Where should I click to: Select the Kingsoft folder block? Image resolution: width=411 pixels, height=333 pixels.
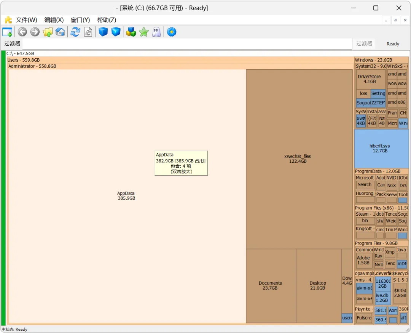pos(365,232)
